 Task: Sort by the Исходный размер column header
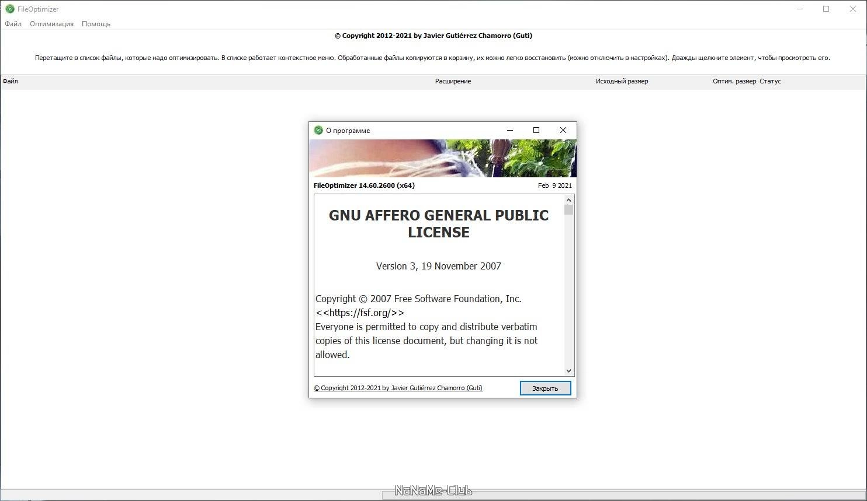point(622,81)
